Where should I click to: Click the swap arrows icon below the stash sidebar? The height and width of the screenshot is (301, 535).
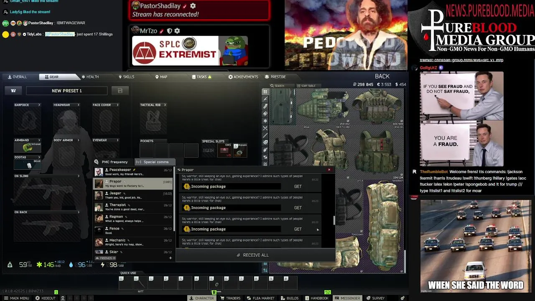click(x=265, y=270)
